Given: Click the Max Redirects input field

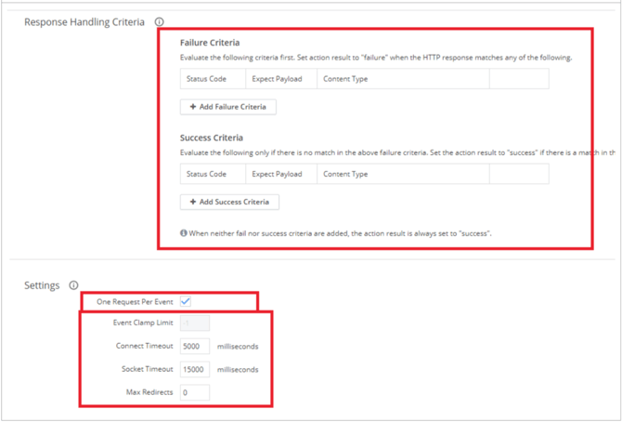Looking at the screenshot, I should (x=195, y=392).
